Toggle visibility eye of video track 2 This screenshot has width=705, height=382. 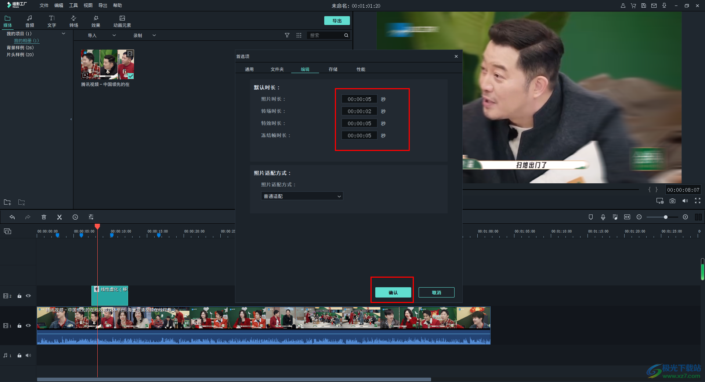point(28,296)
